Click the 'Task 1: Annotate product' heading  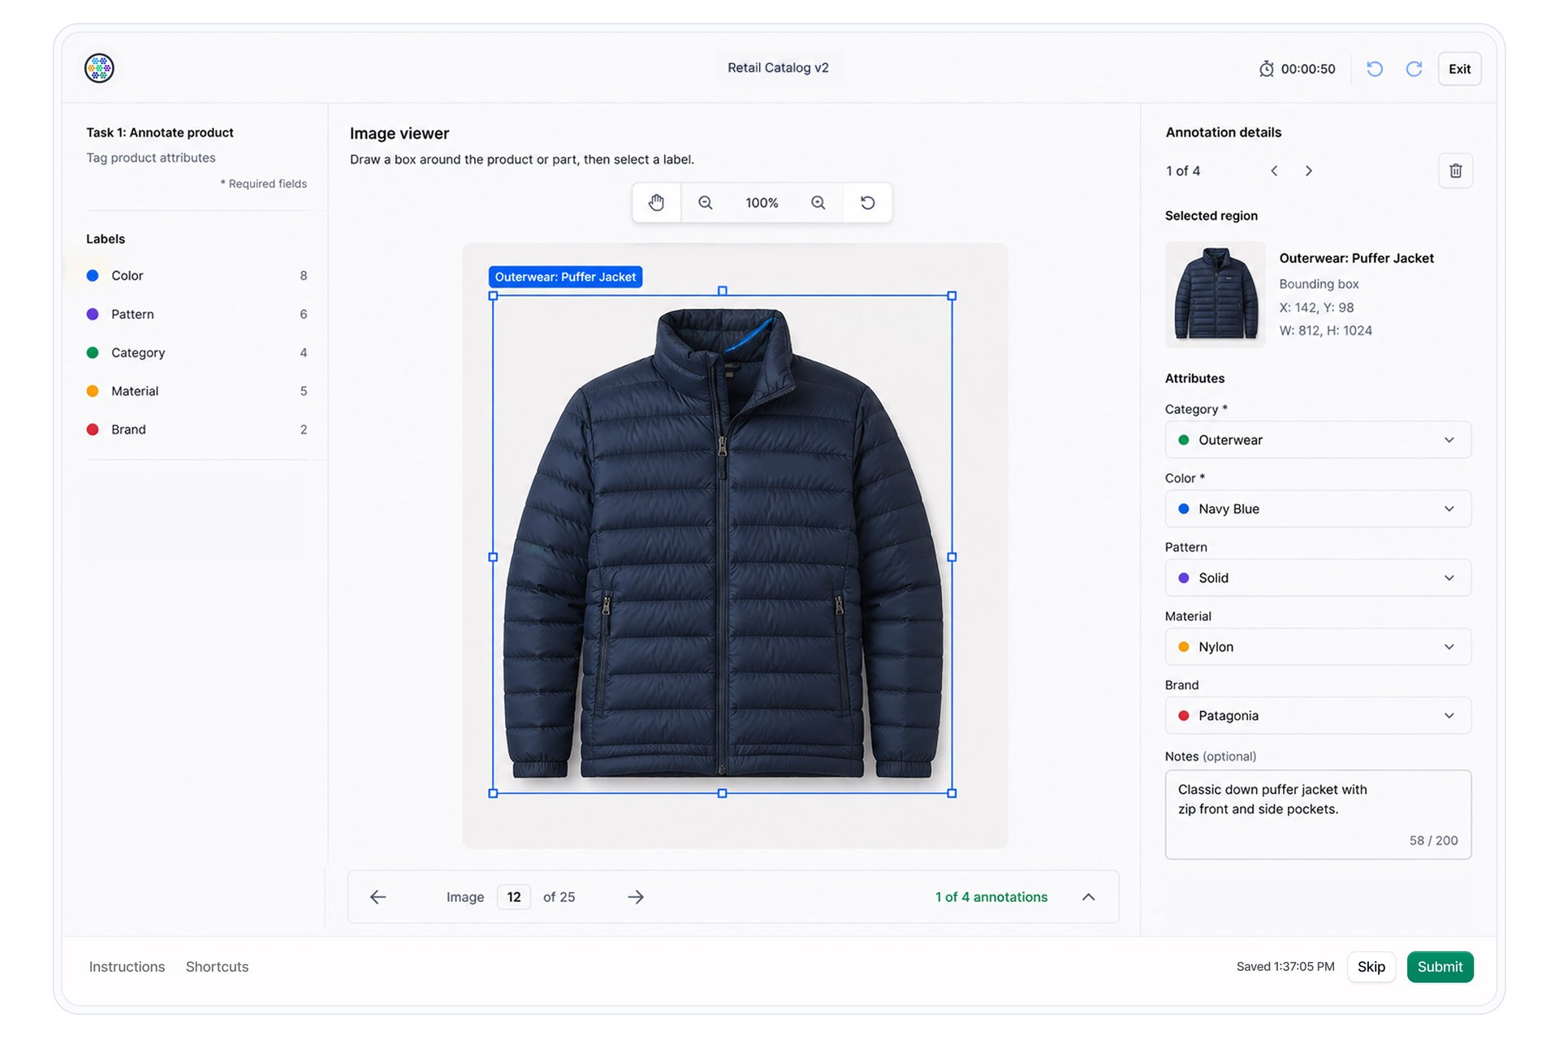click(x=160, y=132)
